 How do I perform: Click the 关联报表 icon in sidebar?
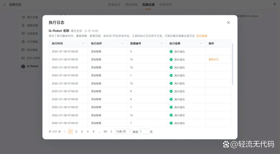pyautogui.click(x=23, y=33)
